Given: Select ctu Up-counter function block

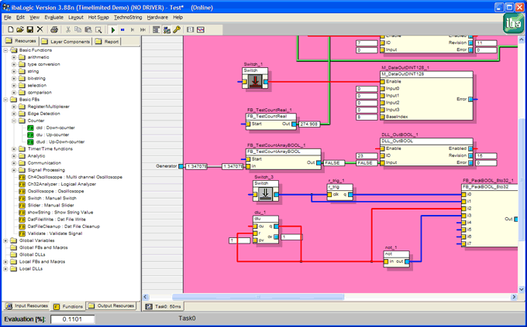Looking at the screenshot, I should point(48,135).
